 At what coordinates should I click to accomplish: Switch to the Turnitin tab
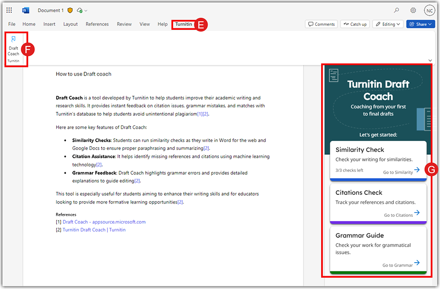click(x=184, y=24)
